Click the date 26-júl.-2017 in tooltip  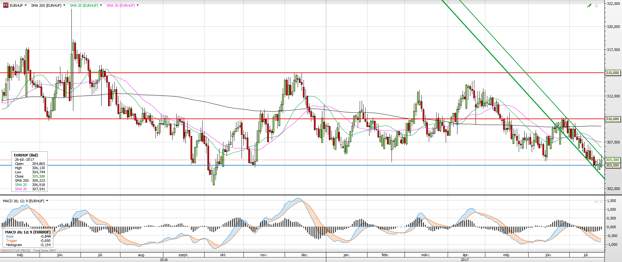pyautogui.click(x=24, y=159)
